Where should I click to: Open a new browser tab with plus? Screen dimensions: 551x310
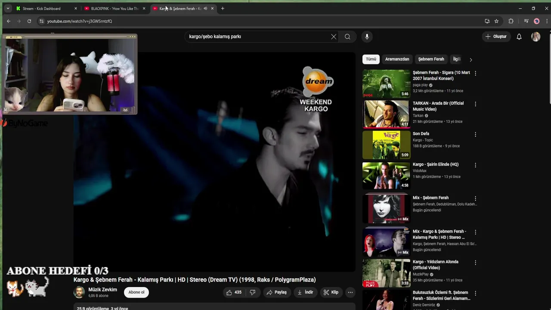223,8
